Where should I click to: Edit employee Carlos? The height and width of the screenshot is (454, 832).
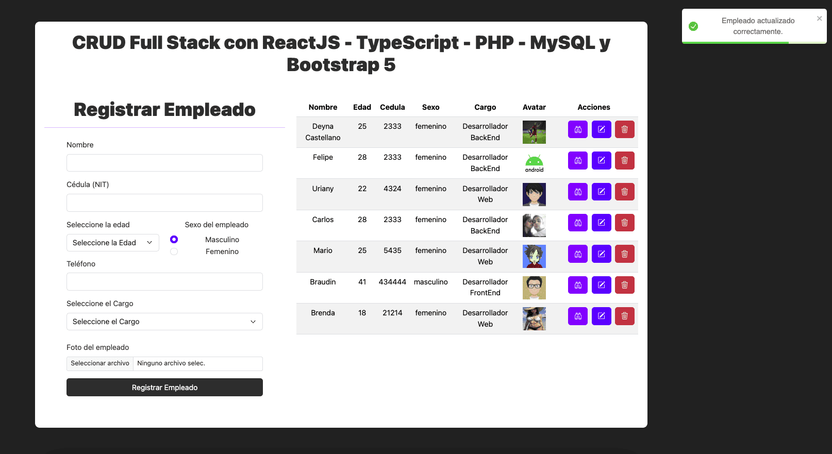[602, 223]
